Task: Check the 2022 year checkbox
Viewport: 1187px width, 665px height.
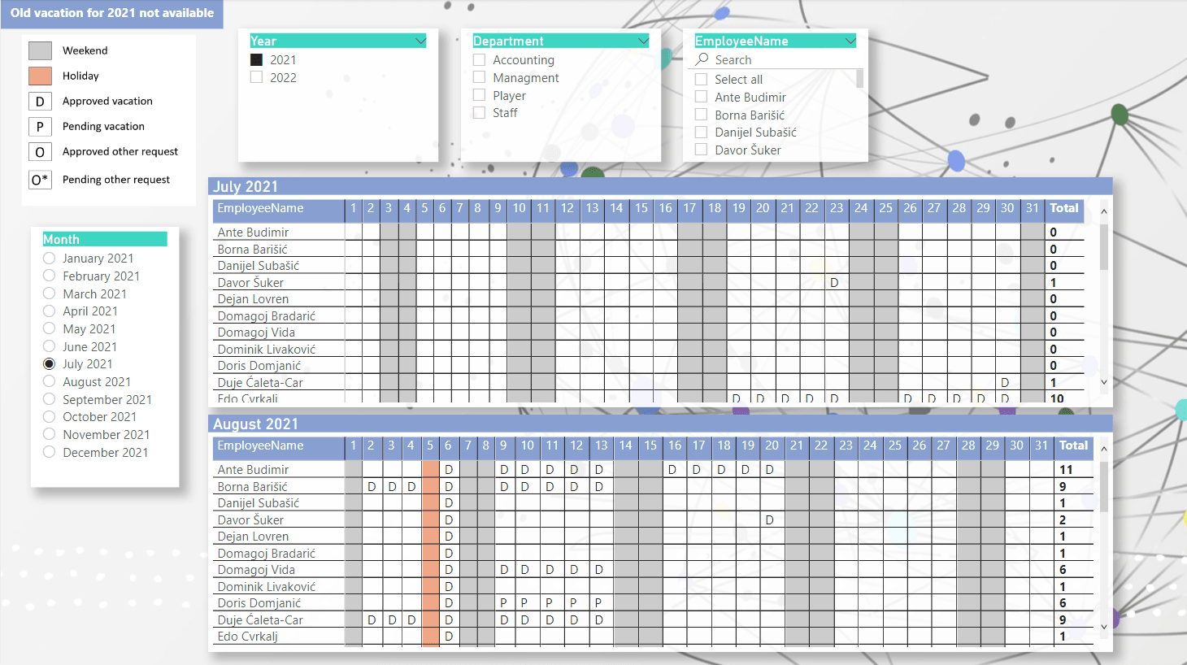Action: click(256, 77)
